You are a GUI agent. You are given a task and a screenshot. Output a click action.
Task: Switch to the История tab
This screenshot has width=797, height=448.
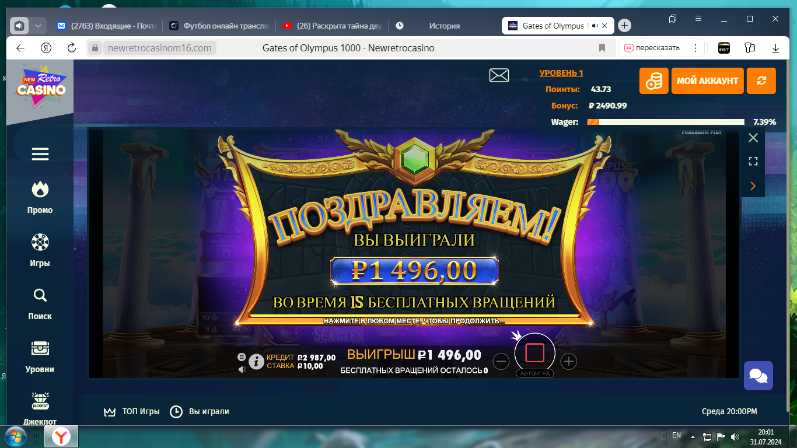click(444, 26)
